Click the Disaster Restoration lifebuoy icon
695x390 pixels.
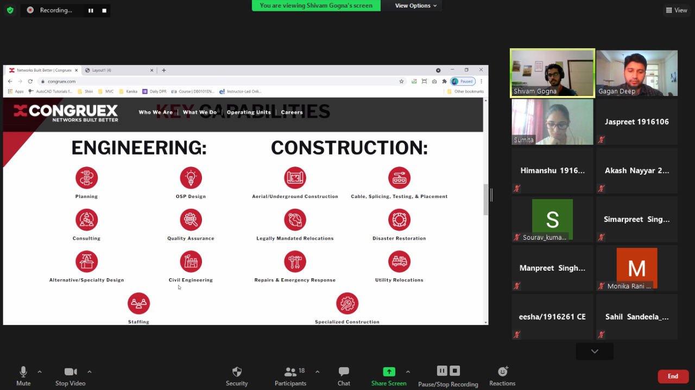pos(399,220)
